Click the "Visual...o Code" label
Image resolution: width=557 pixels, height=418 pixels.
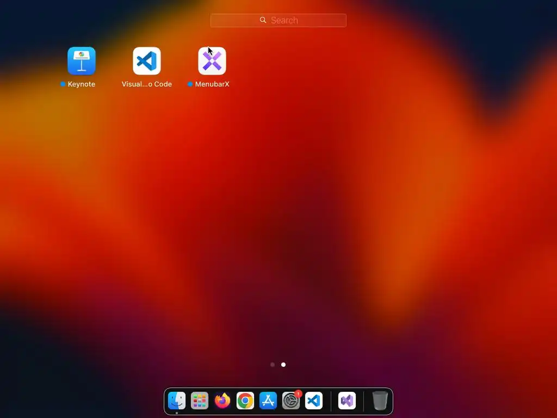click(x=147, y=84)
